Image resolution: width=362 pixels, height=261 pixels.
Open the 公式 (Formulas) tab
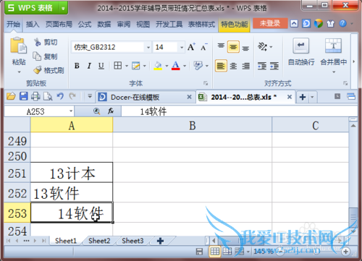(85, 24)
